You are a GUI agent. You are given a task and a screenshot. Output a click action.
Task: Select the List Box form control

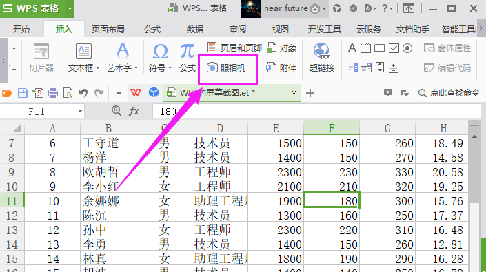[x=352, y=67]
